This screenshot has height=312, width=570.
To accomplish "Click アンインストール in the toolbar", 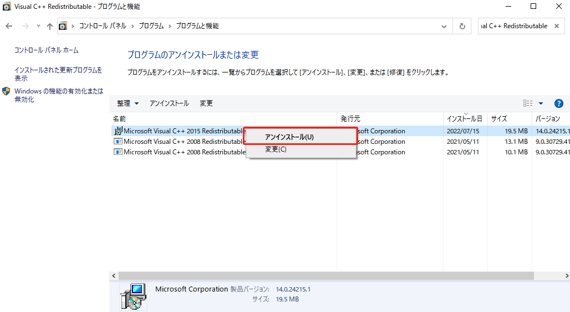I will 169,103.
